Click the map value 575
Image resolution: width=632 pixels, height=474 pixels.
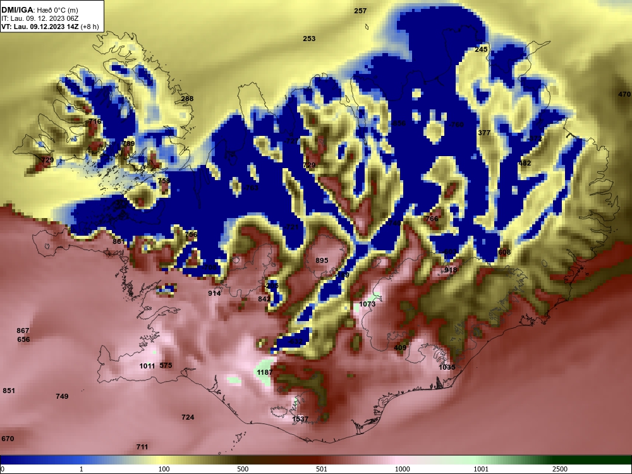166,365
